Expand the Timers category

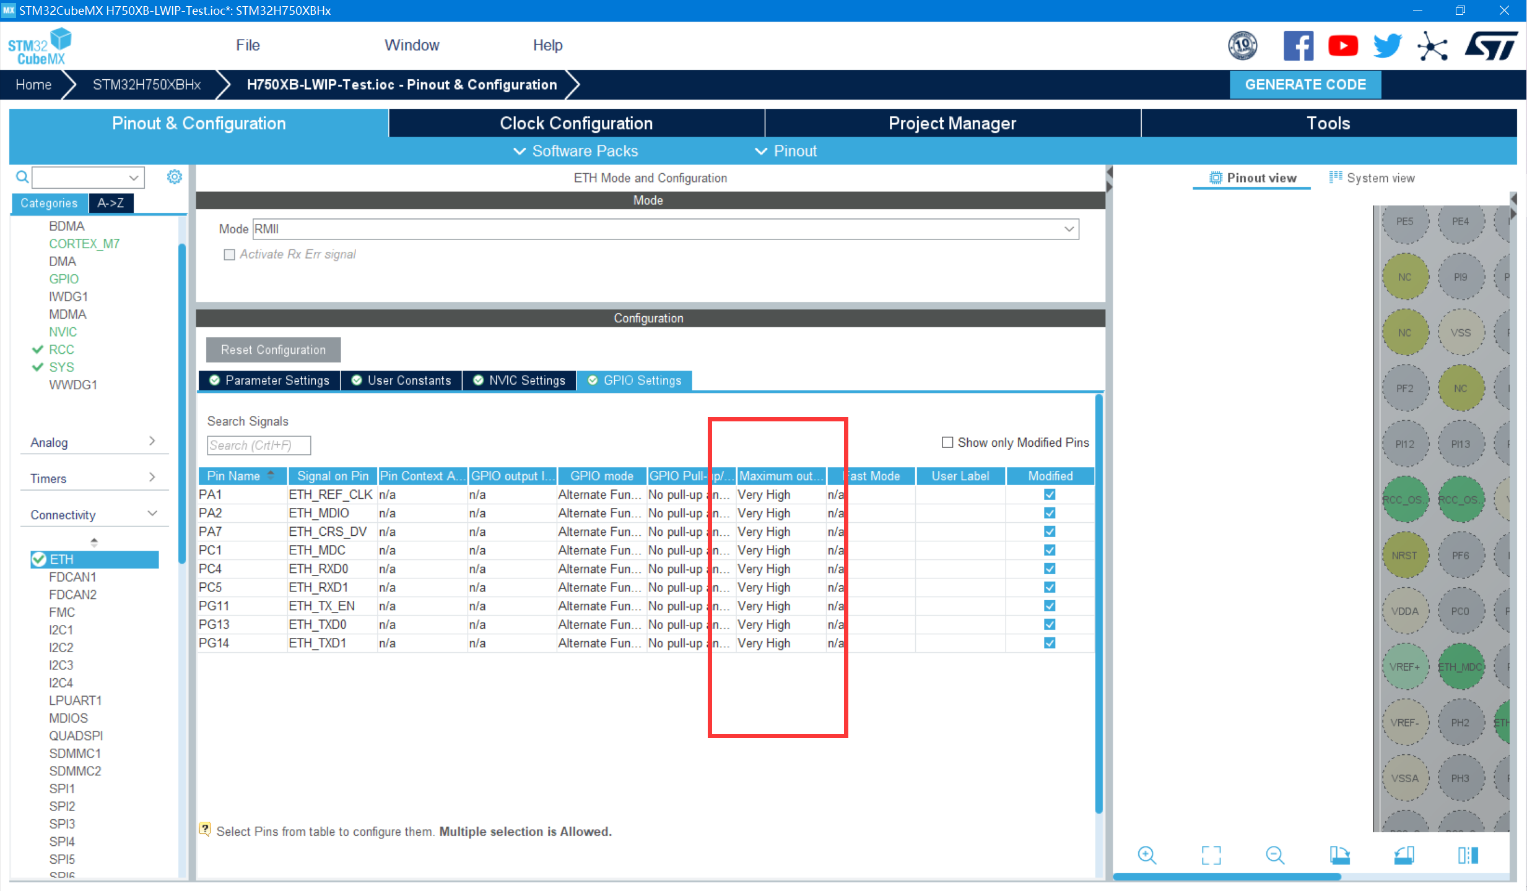point(94,478)
